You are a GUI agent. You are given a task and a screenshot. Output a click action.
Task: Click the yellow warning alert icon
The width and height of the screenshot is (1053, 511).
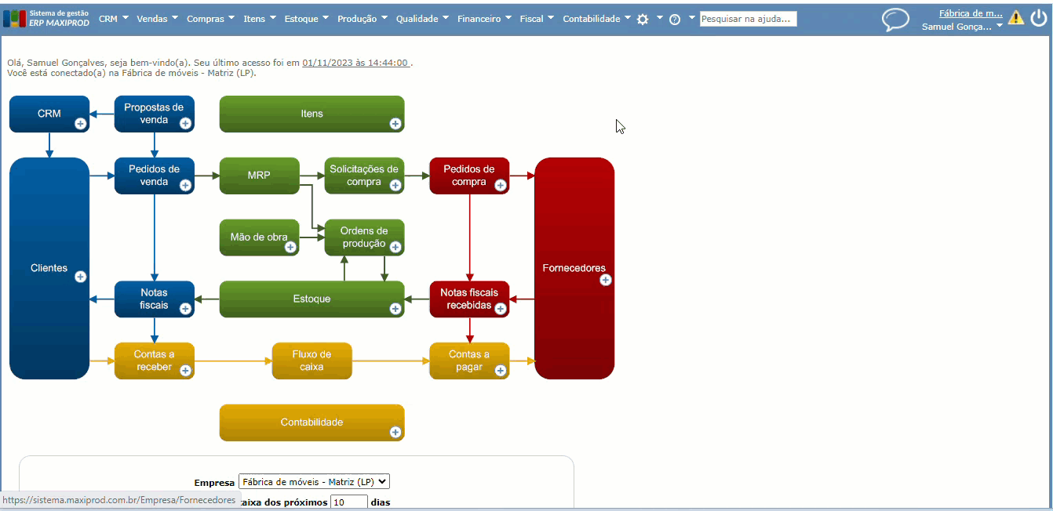(x=1016, y=17)
